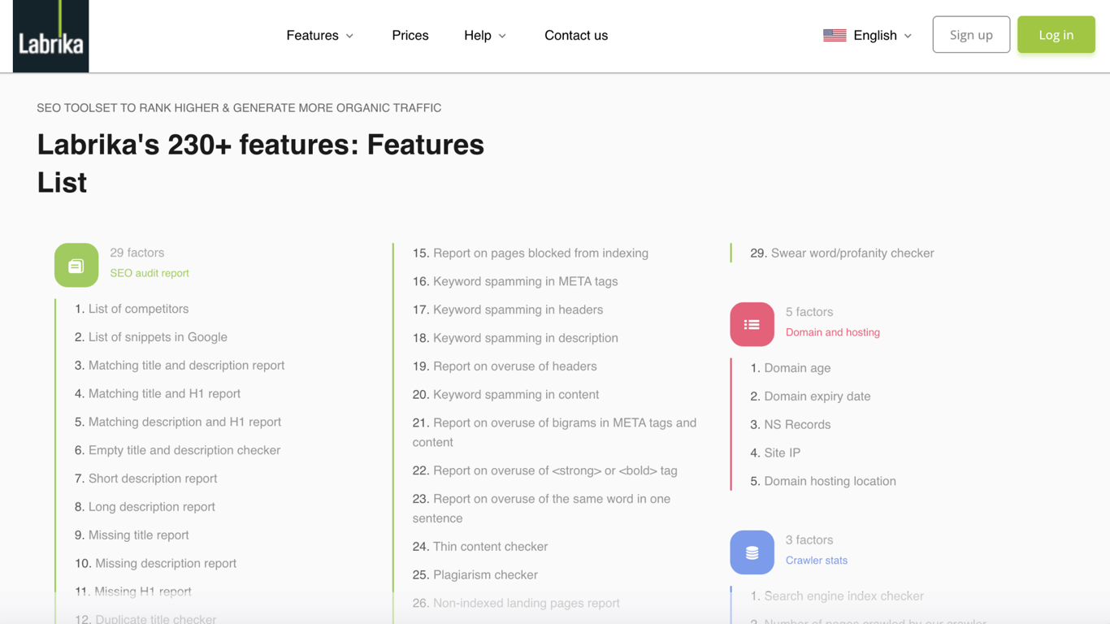The height and width of the screenshot is (624, 1110).
Task: Click the Sign up button
Action: 971,34
